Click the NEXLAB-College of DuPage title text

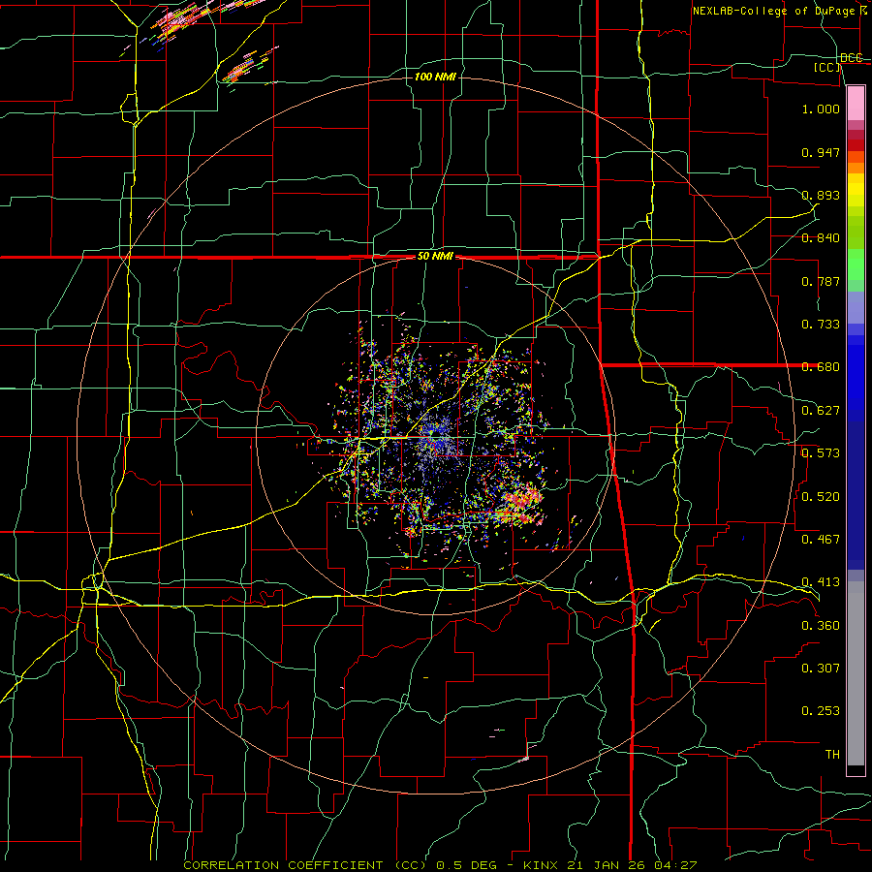(x=773, y=11)
